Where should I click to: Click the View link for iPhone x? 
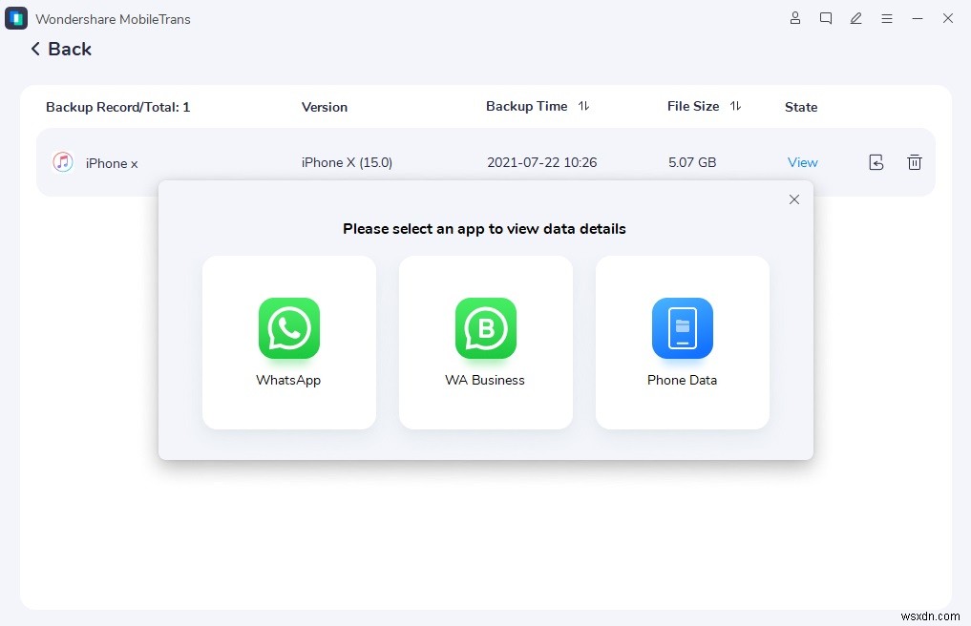click(x=802, y=162)
